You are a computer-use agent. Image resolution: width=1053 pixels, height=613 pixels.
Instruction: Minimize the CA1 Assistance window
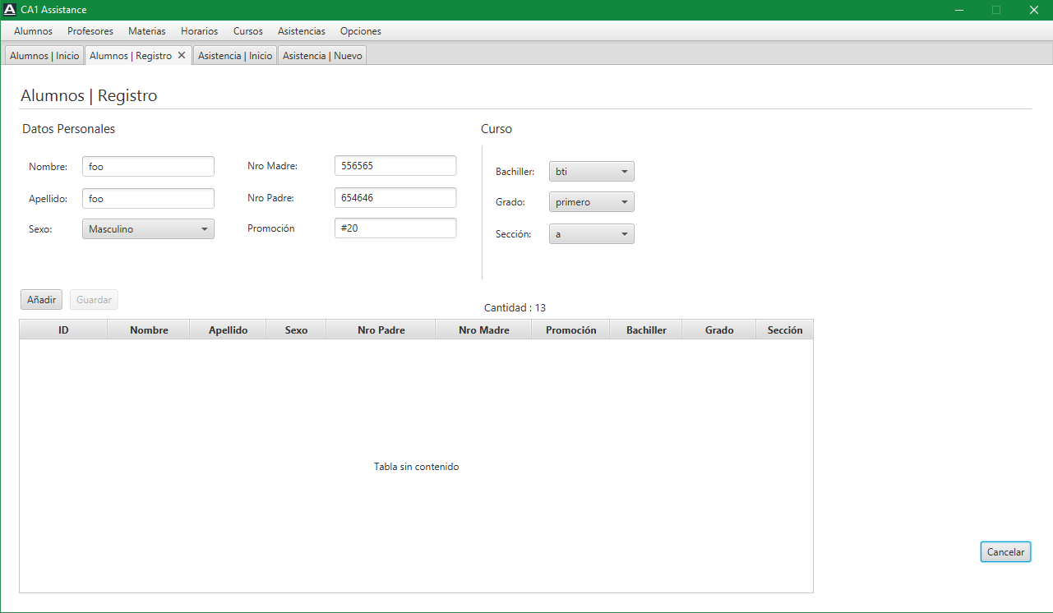tap(958, 10)
